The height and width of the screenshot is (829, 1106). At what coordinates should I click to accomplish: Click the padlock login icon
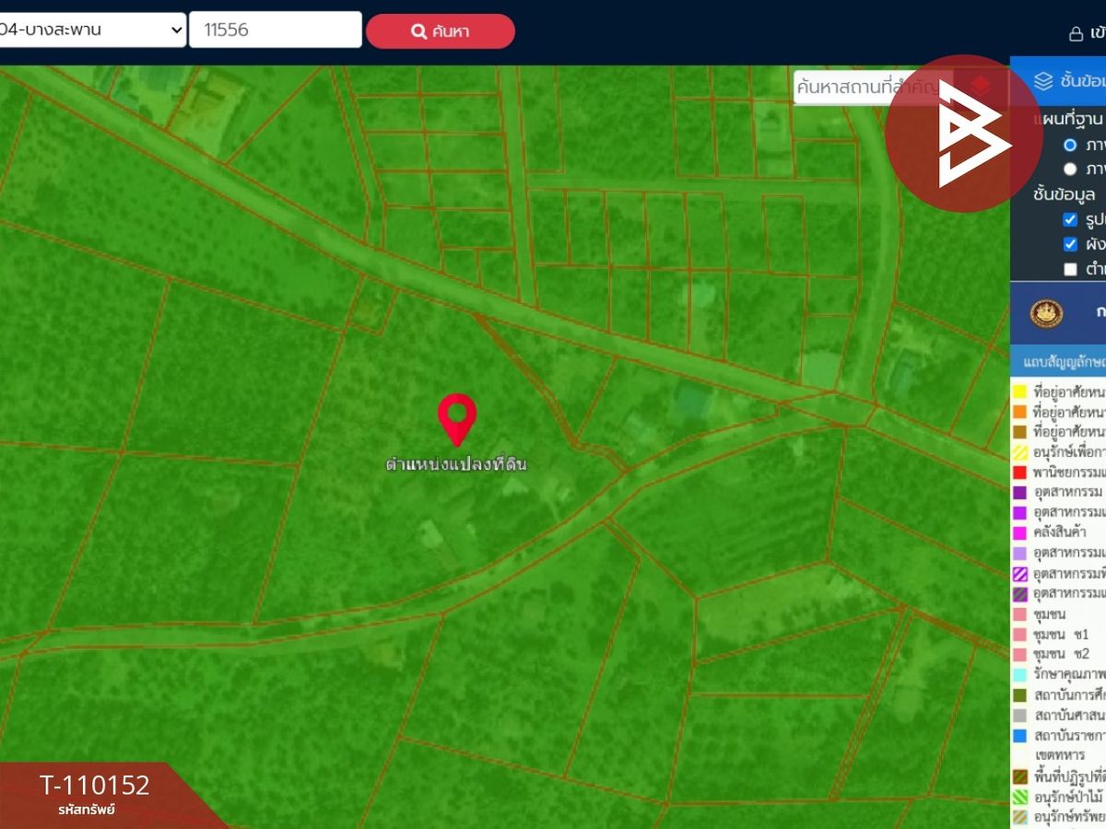click(1076, 34)
